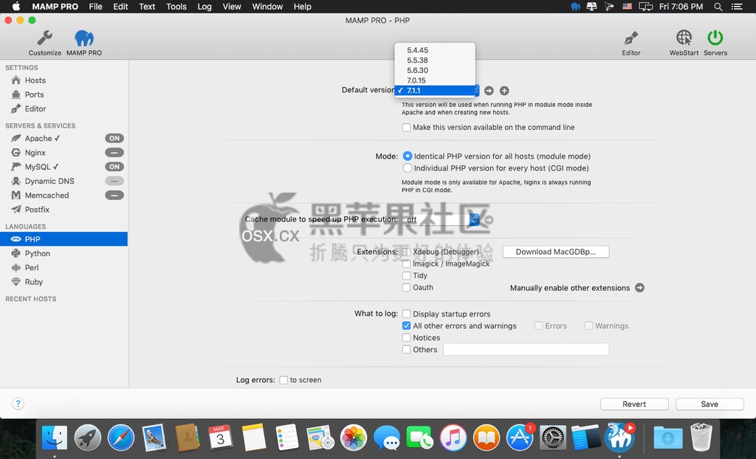The width and height of the screenshot is (756, 459).
Task: Select Identical PHP version for all hosts
Action: pos(408,156)
